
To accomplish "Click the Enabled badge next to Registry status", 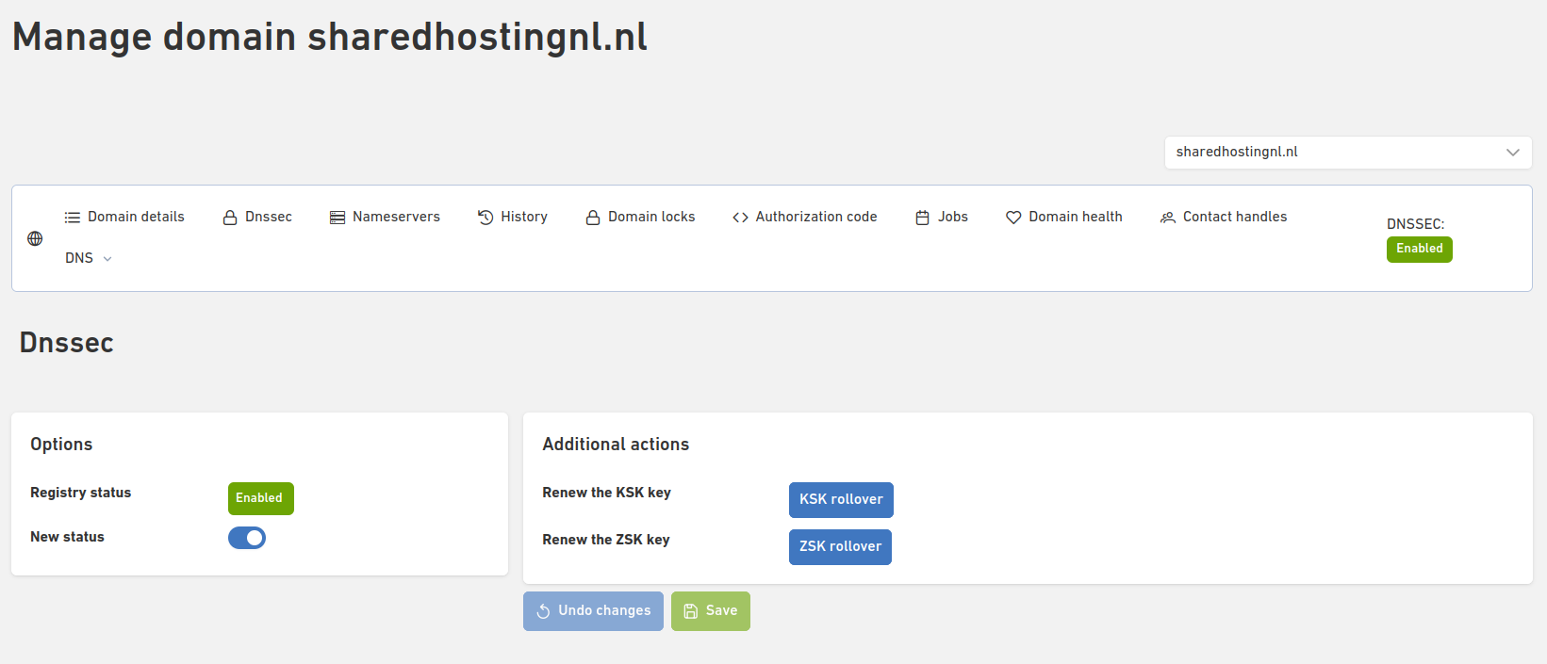I will pyautogui.click(x=261, y=498).
